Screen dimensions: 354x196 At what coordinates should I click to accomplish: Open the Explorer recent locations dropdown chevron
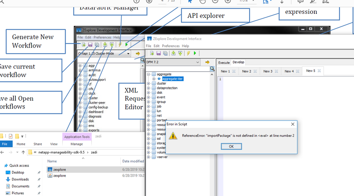(x=17, y=152)
